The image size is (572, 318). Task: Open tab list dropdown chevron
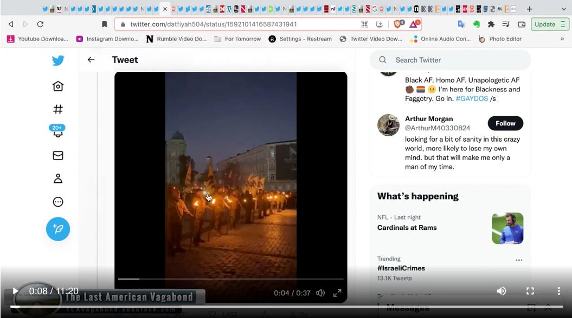pos(564,9)
